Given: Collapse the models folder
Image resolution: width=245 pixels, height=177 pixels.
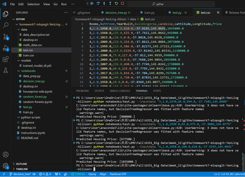Looking at the screenshot, I should [x=42, y=61].
